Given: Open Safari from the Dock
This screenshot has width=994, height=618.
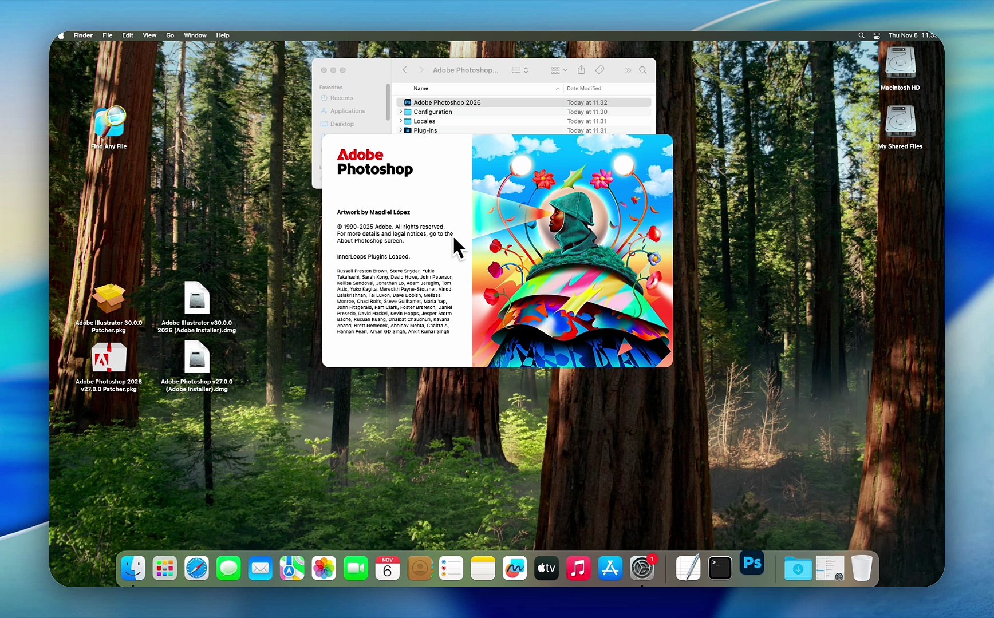Looking at the screenshot, I should coord(196,568).
